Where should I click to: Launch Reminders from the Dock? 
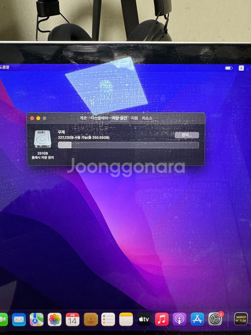(x=108, y=320)
